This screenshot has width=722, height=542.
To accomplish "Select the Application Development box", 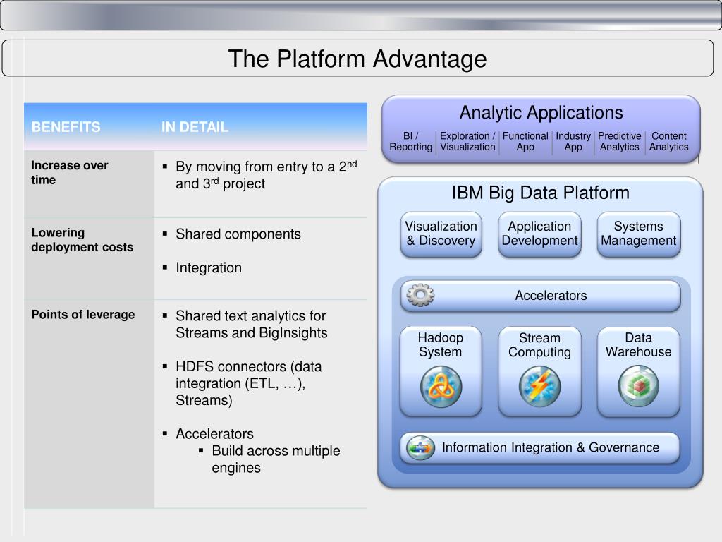I will point(539,234).
